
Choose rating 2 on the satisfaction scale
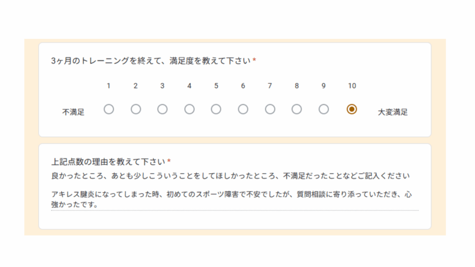coord(135,109)
